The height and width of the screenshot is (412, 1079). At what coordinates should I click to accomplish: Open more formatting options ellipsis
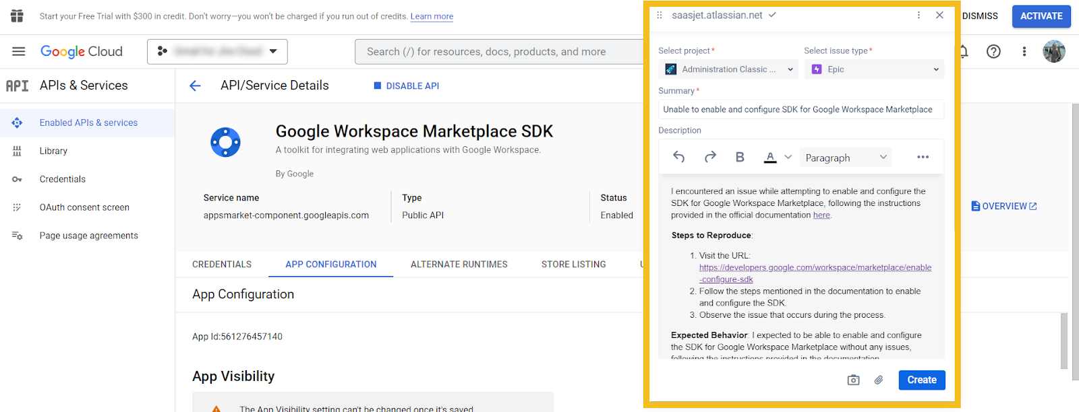(x=923, y=157)
